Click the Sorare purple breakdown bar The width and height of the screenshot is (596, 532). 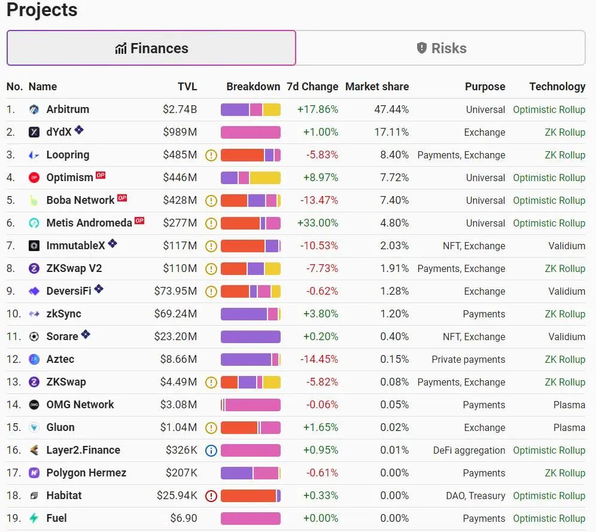click(251, 337)
